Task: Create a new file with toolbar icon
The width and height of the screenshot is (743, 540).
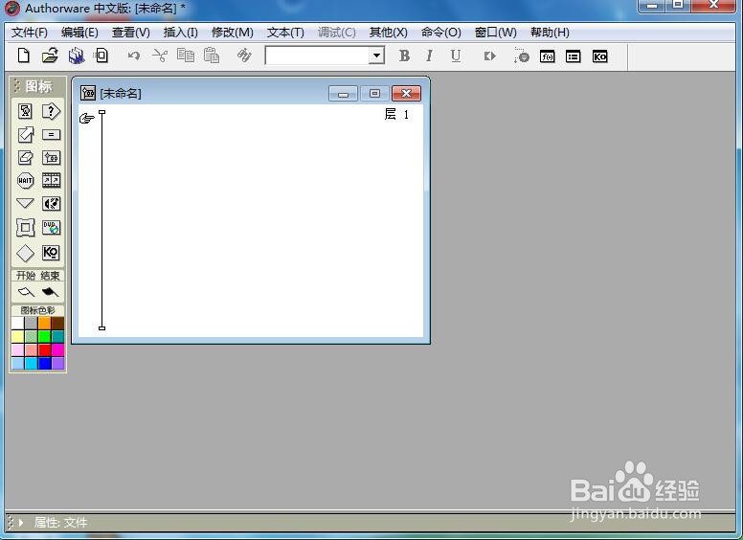Action: [x=23, y=56]
